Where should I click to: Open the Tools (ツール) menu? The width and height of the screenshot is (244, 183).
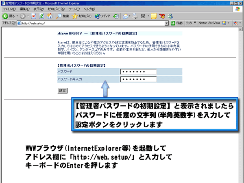74,9
